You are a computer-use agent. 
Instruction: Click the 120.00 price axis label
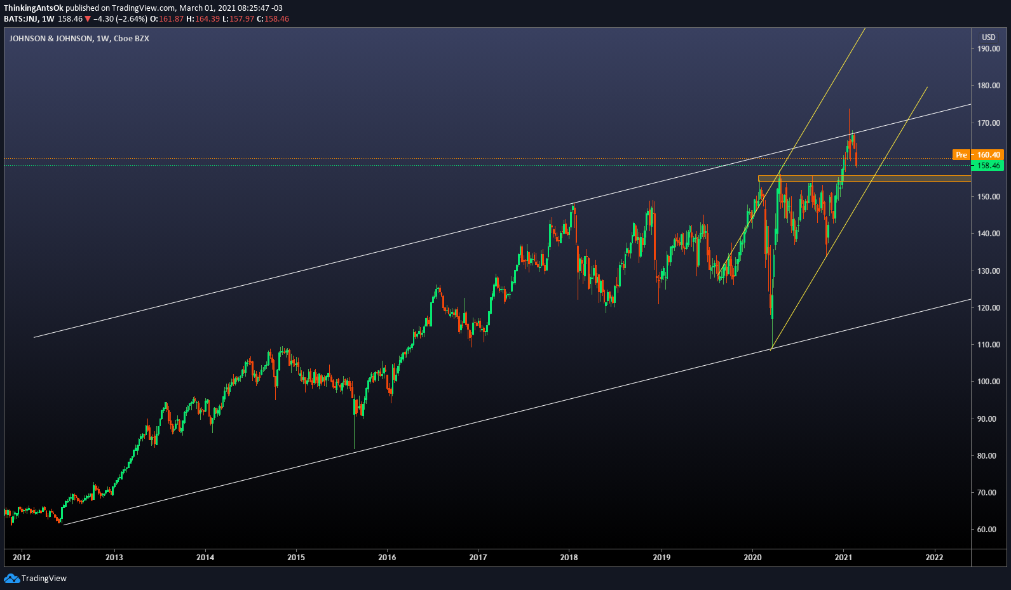click(989, 308)
